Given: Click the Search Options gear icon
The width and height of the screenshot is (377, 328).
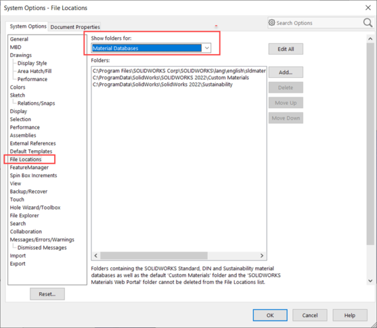Looking at the screenshot, I should click(x=271, y=23).
